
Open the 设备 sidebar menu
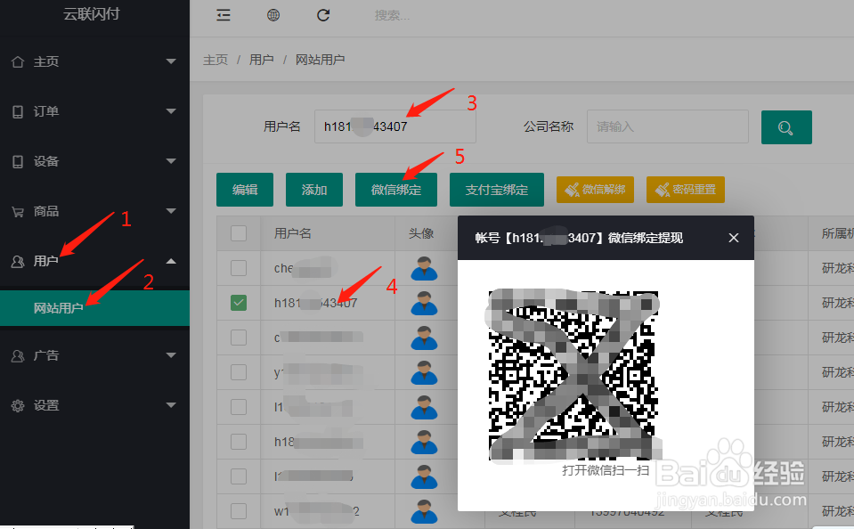coord(94,161)
